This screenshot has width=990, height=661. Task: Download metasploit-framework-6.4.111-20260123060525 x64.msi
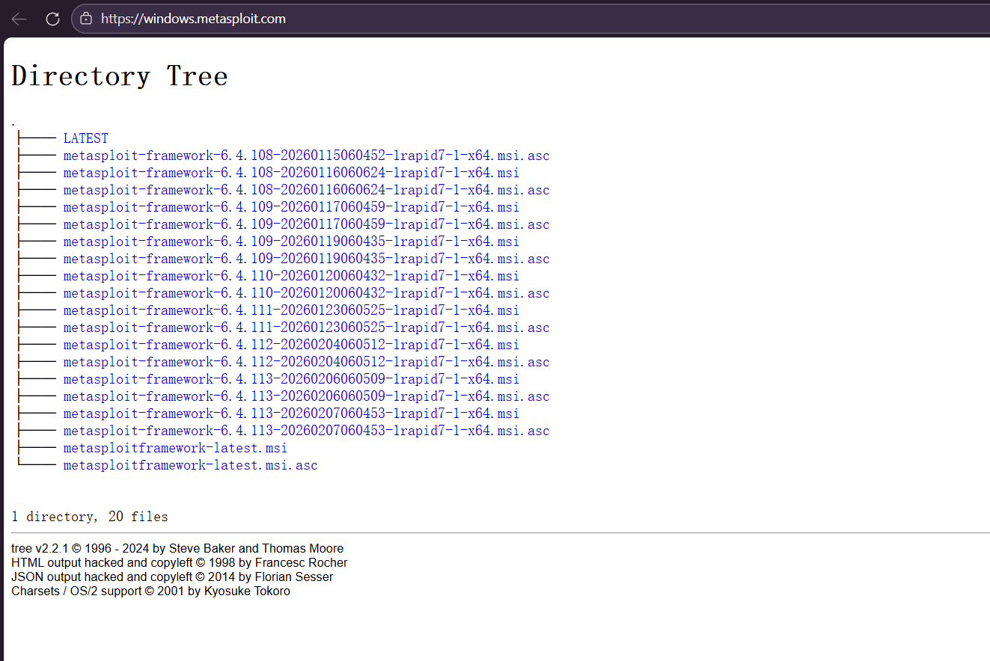coord(291,310)
